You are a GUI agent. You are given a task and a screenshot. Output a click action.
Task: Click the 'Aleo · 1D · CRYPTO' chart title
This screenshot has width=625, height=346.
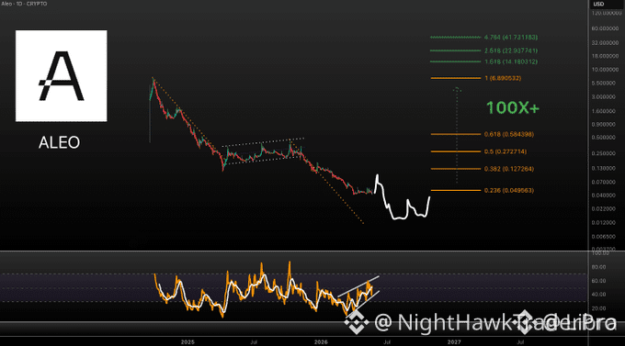pyautogui.click(x=24, y=4)
